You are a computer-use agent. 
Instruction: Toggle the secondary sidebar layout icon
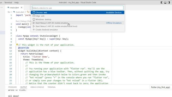point(169,2)
